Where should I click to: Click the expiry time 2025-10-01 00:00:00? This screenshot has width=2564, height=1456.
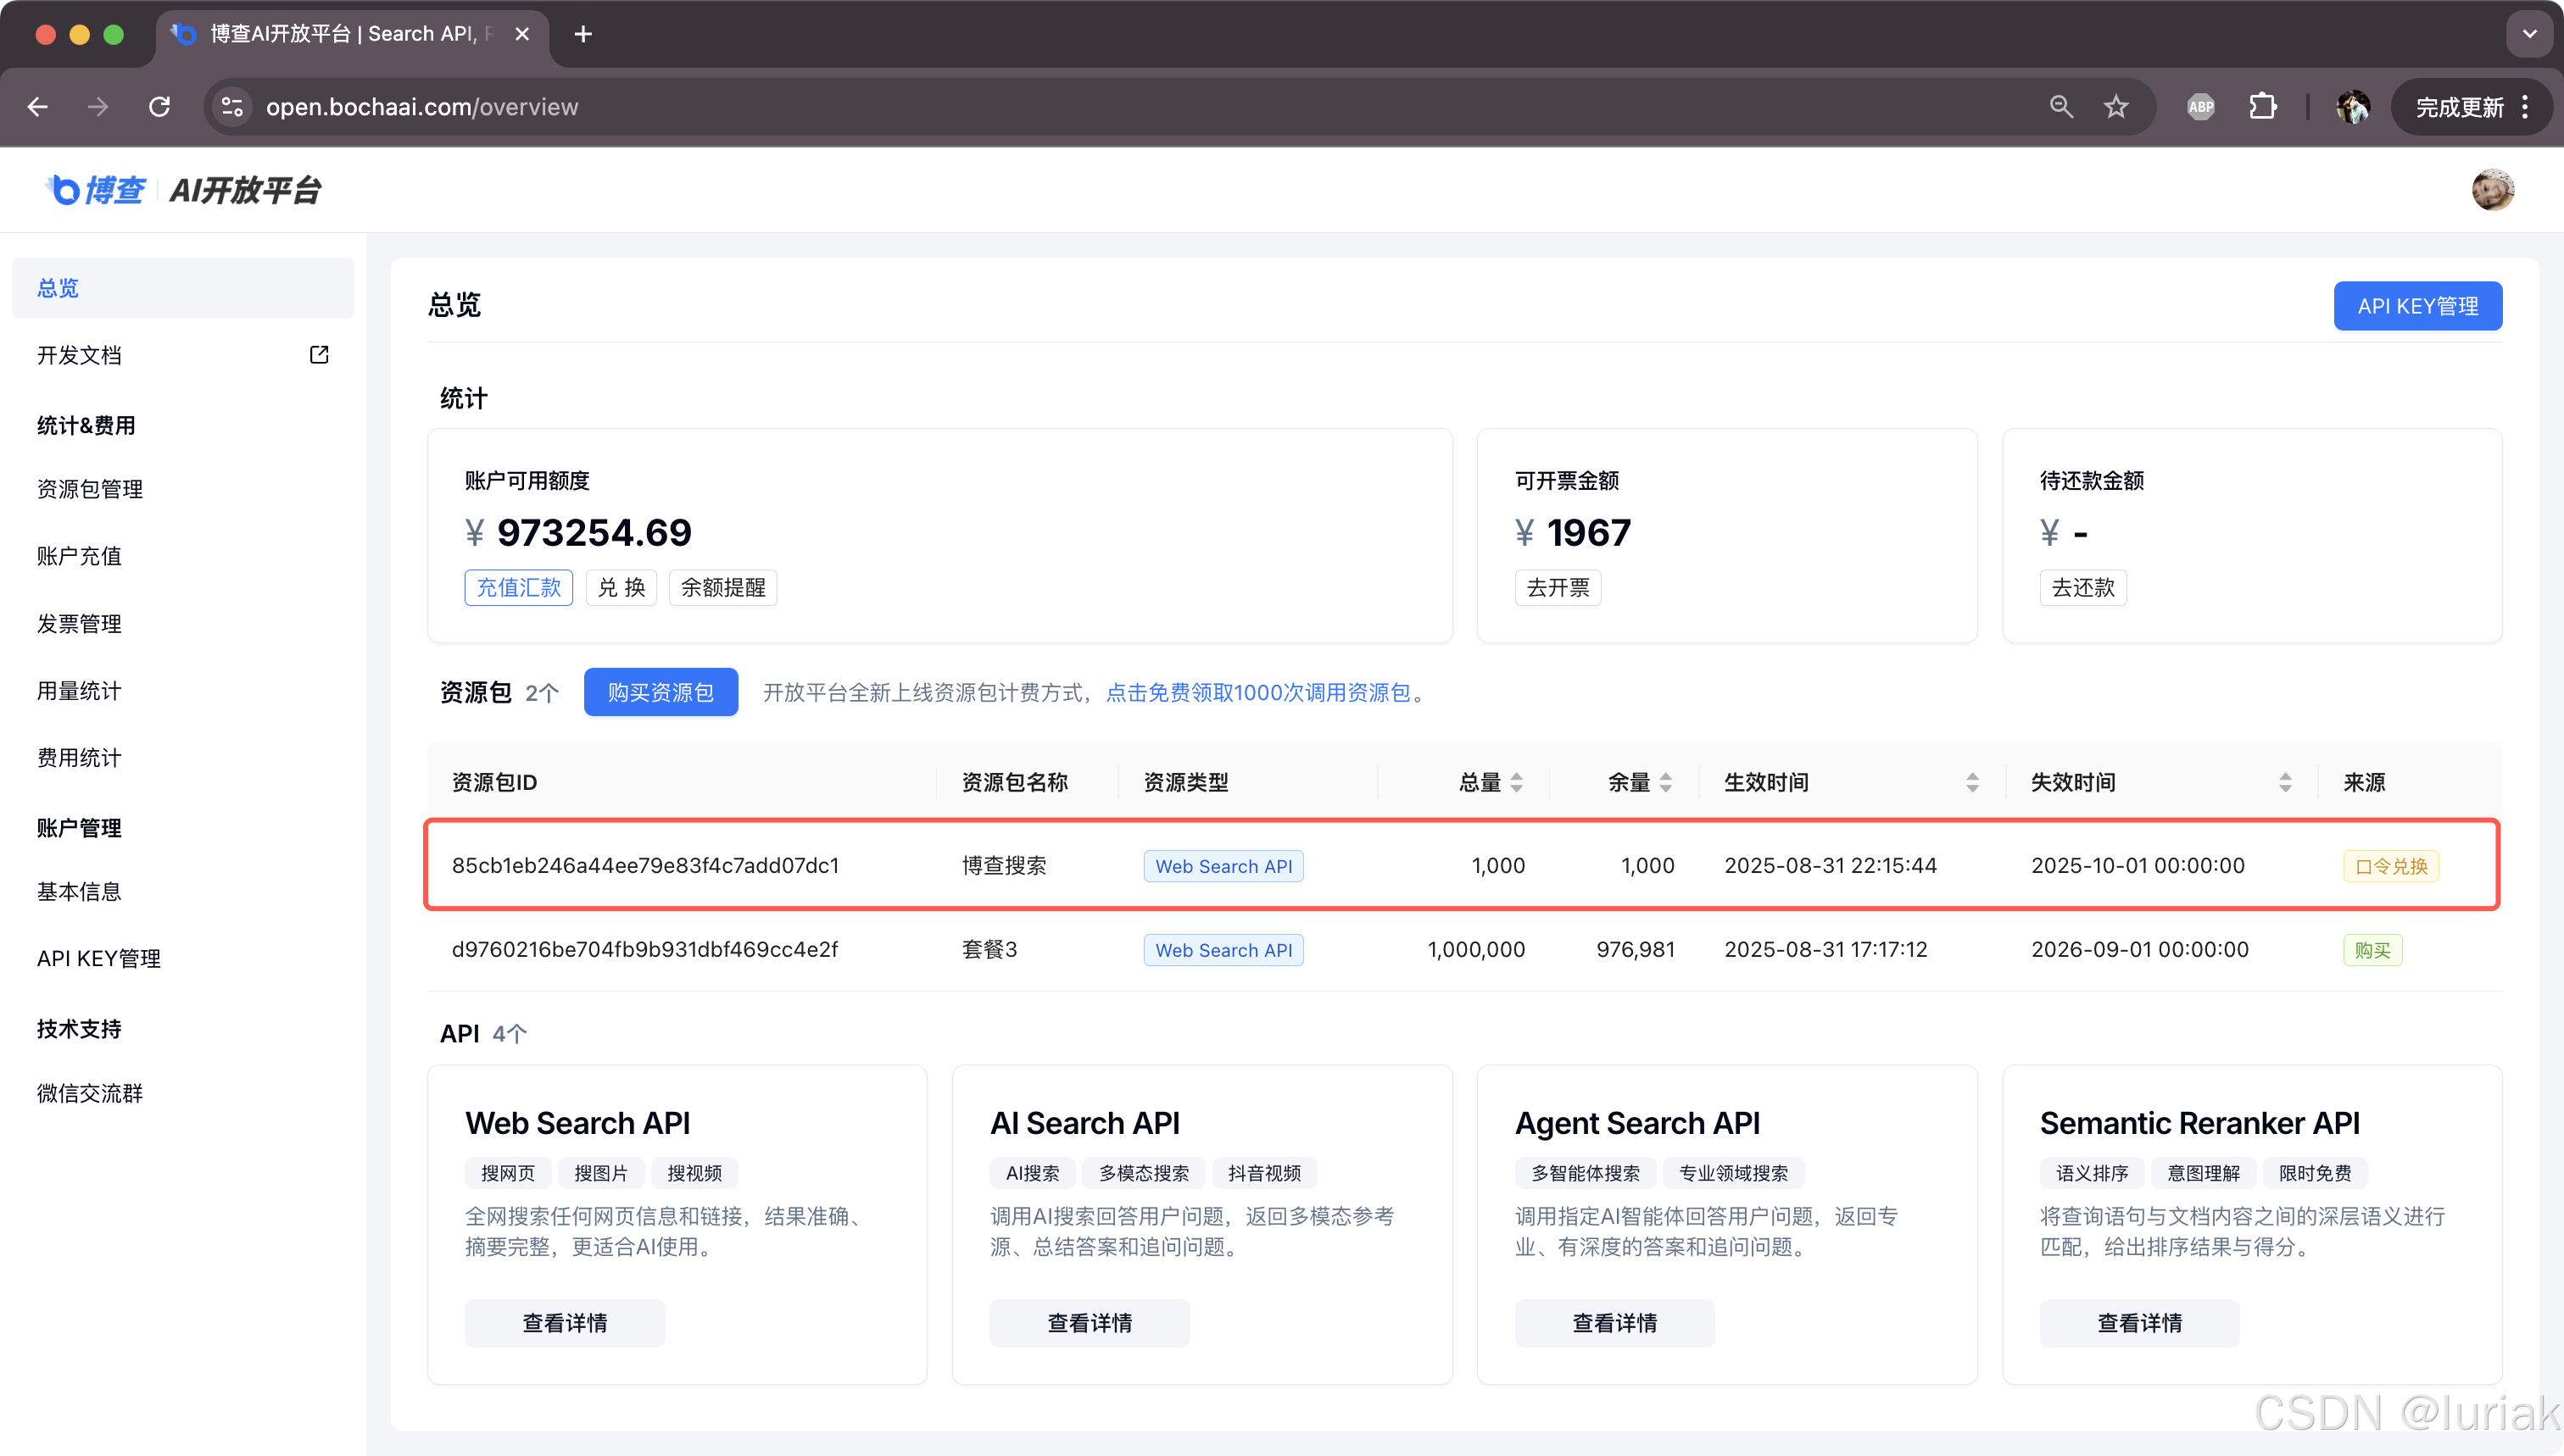[2138, 866]
